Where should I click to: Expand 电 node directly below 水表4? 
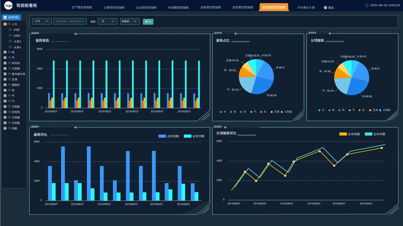5,52
